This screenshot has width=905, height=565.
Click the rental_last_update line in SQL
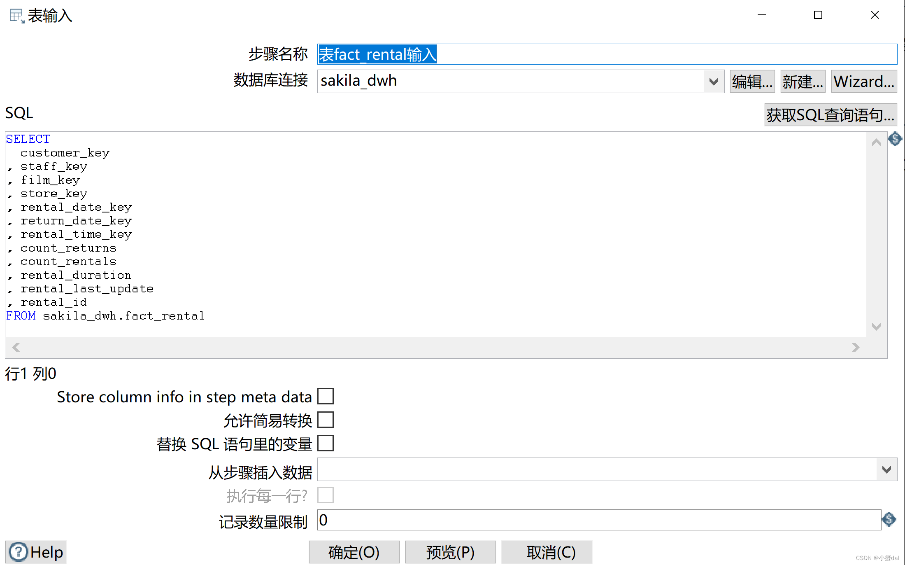(81, 289)
